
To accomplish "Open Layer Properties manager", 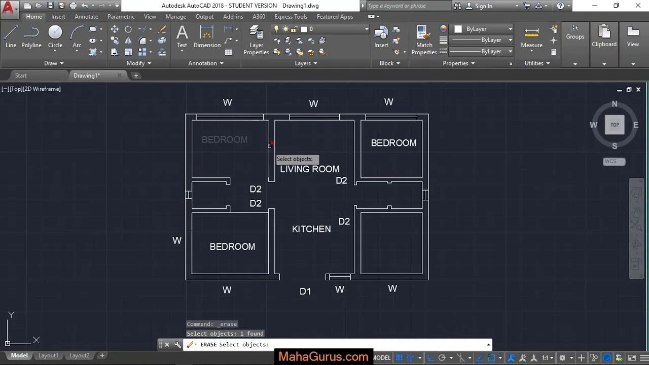I will coord(256,41).
